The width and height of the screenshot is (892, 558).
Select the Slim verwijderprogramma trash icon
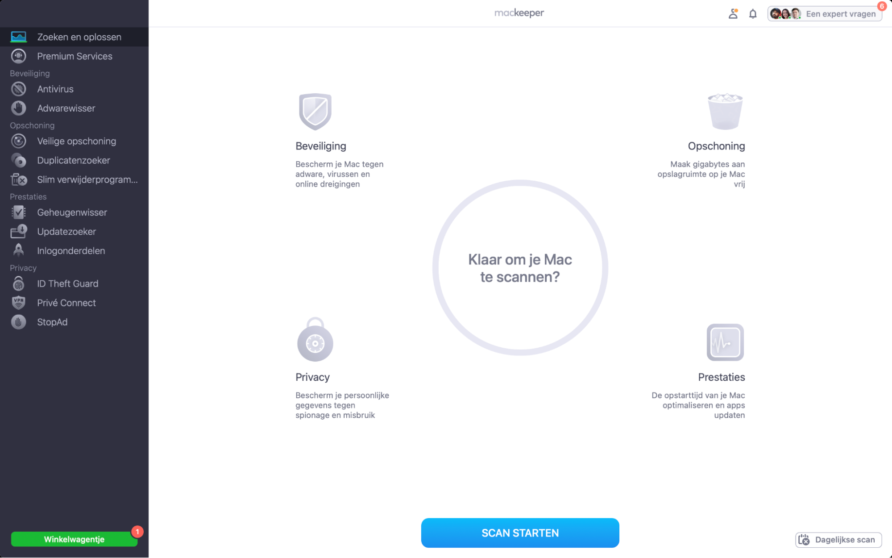click(x=18, y=179)
